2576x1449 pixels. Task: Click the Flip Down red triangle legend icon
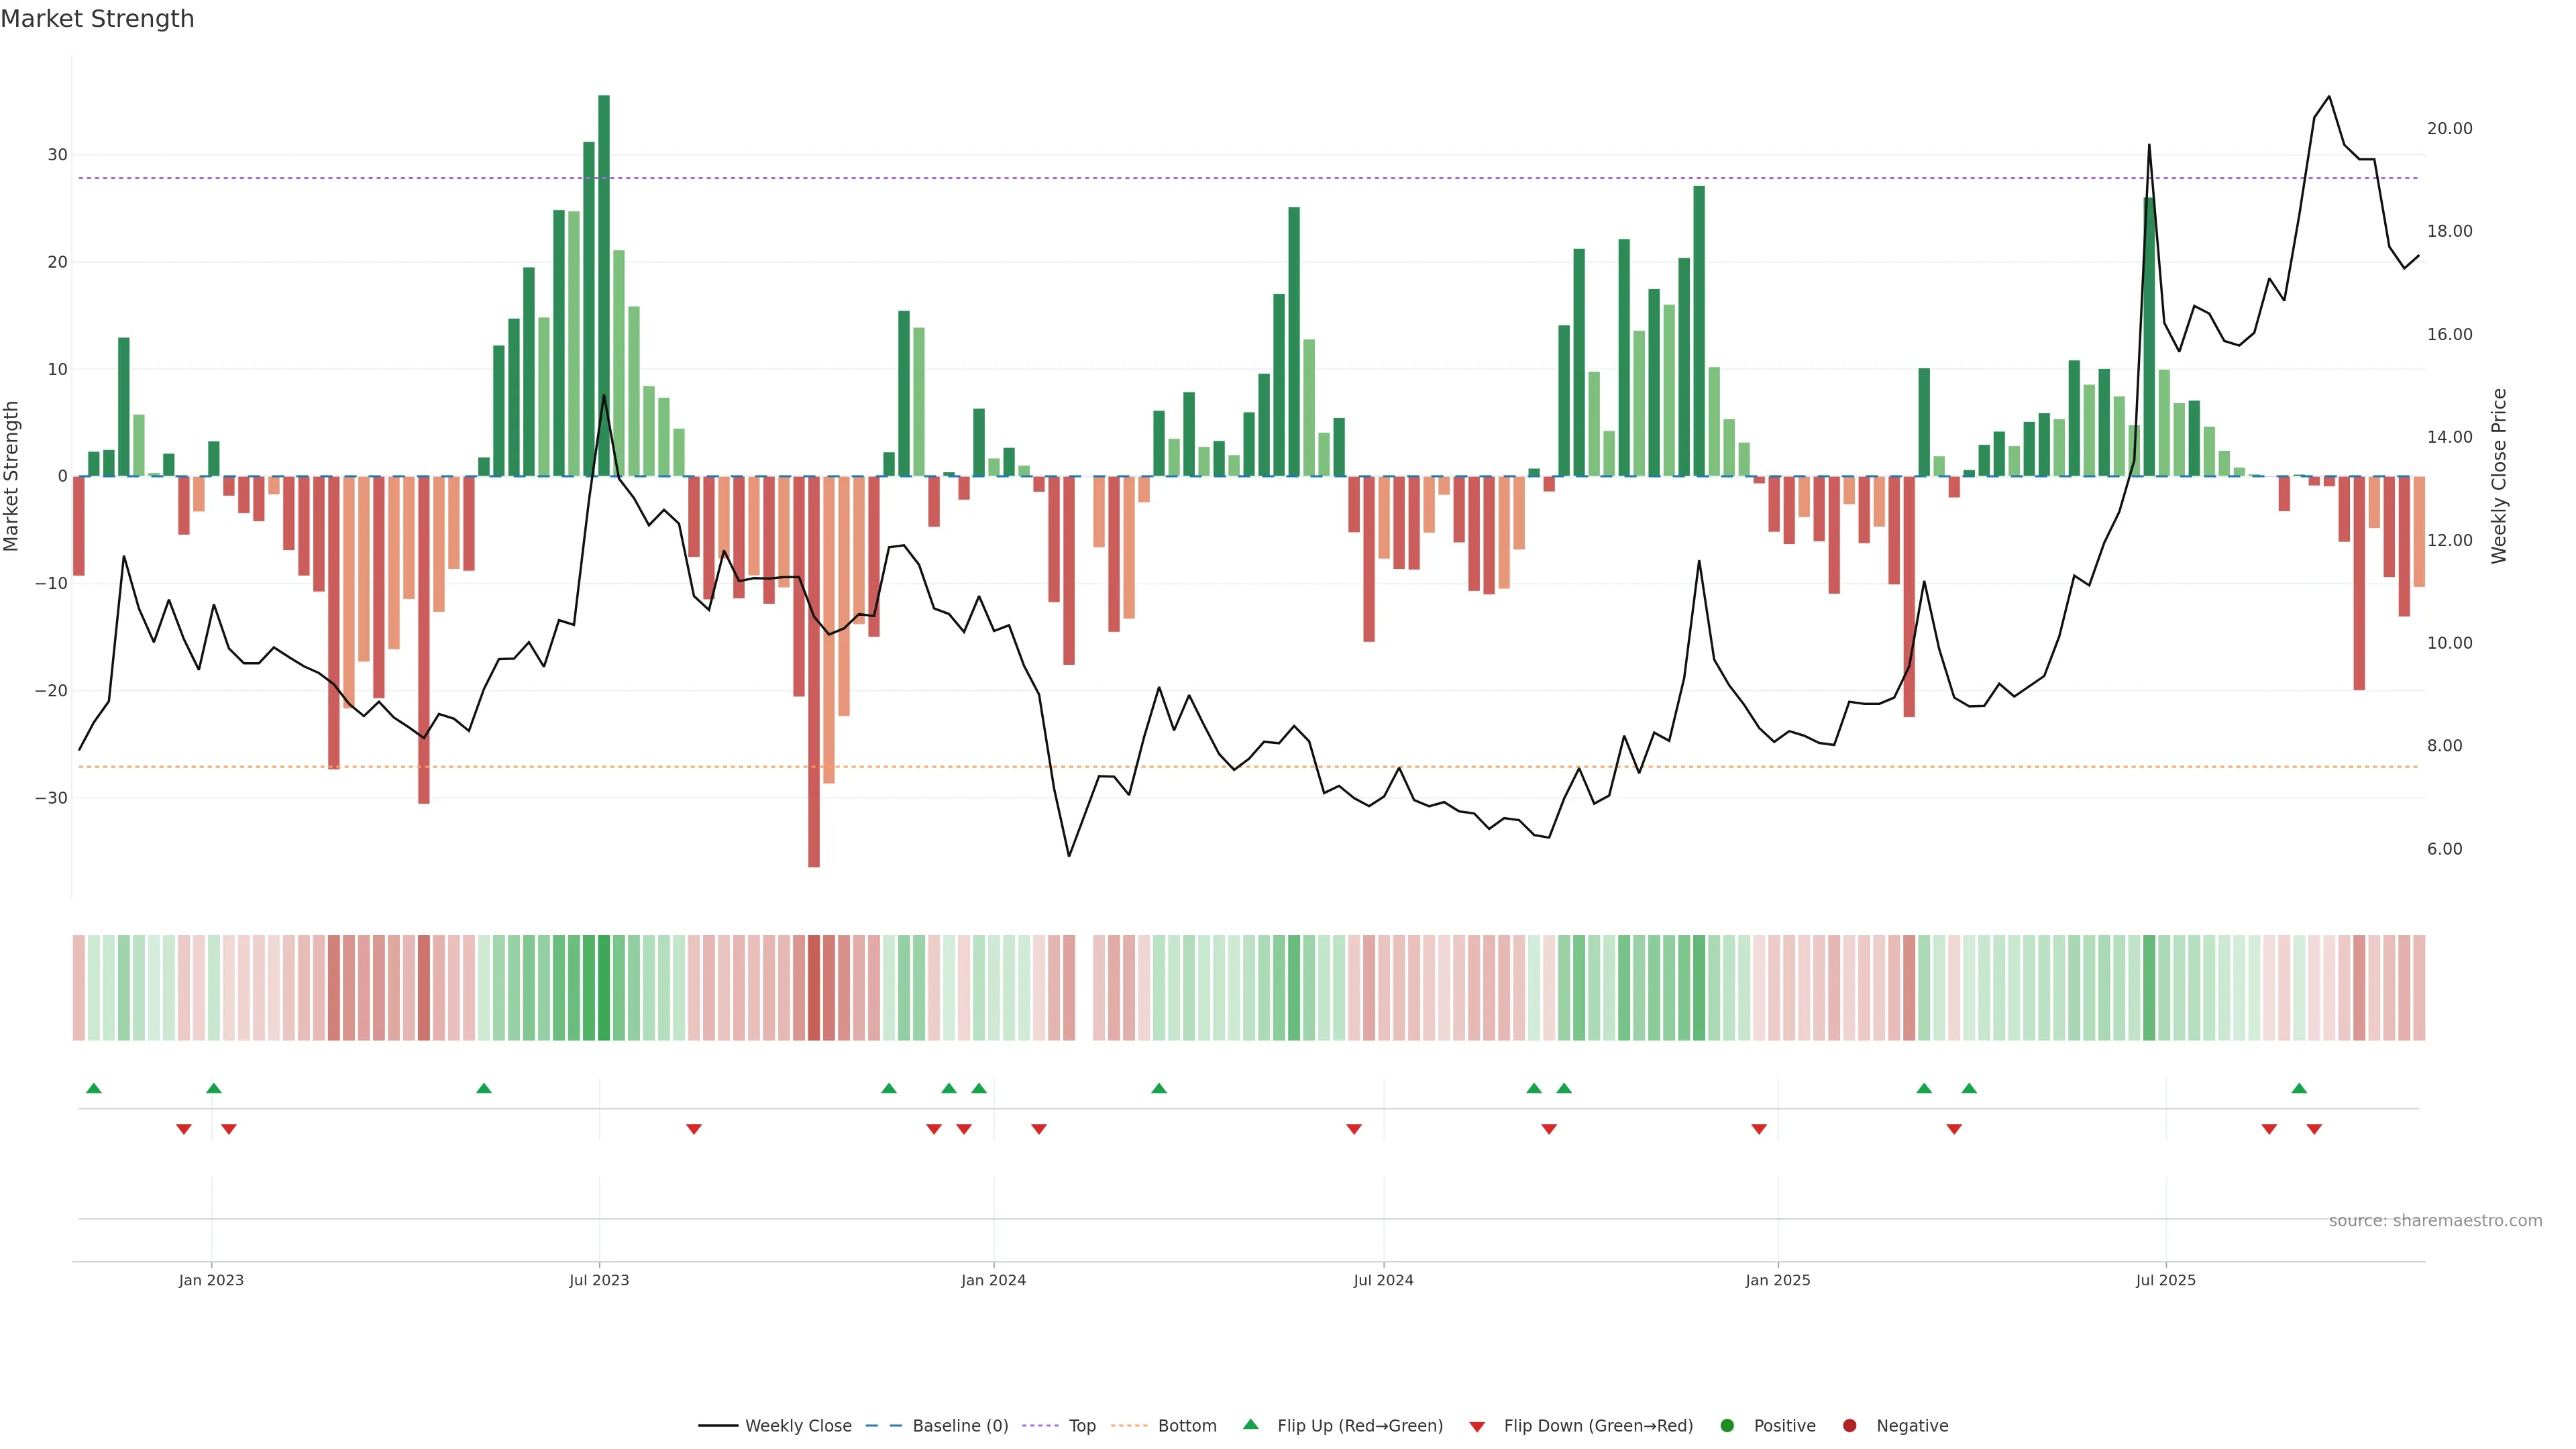click(1477, 1426)
